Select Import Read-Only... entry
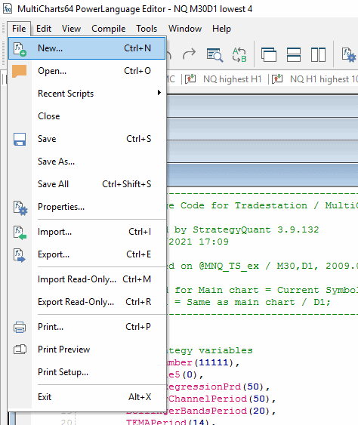 pos(87,279)
